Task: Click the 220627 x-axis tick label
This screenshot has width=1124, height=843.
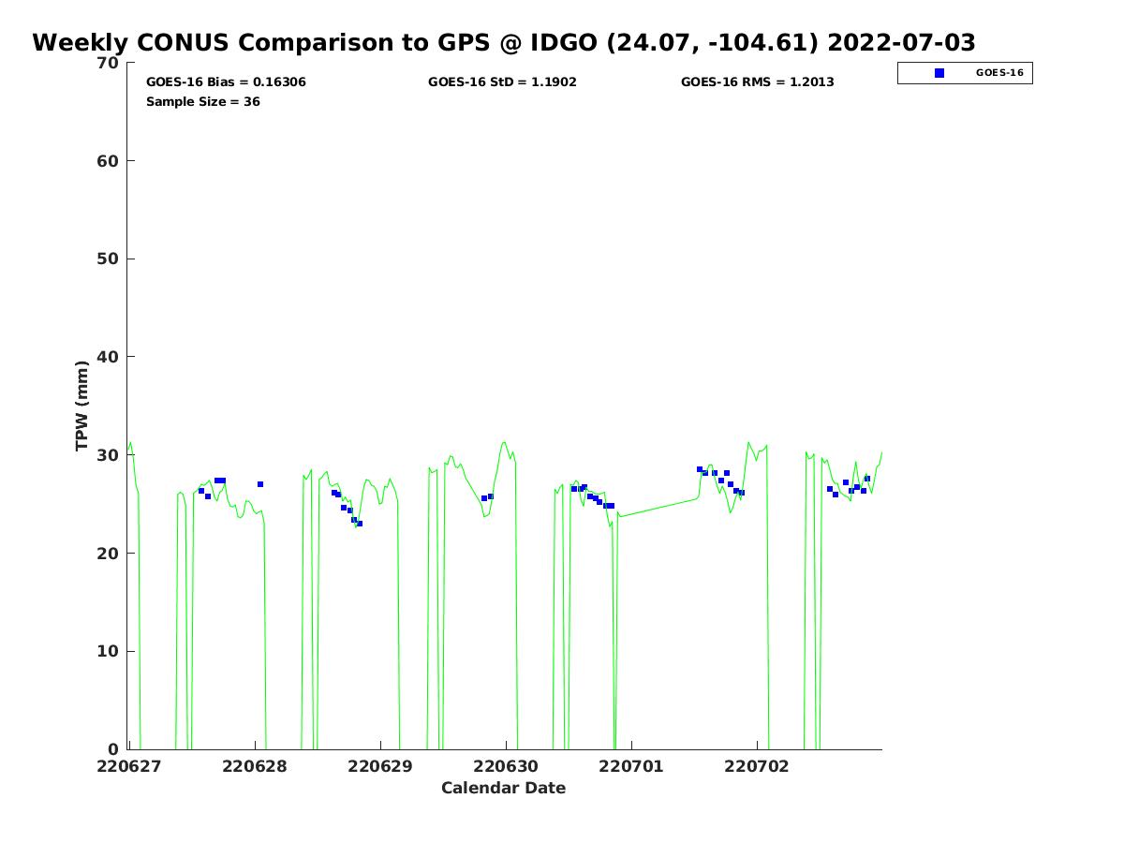Action: [130, 766]
